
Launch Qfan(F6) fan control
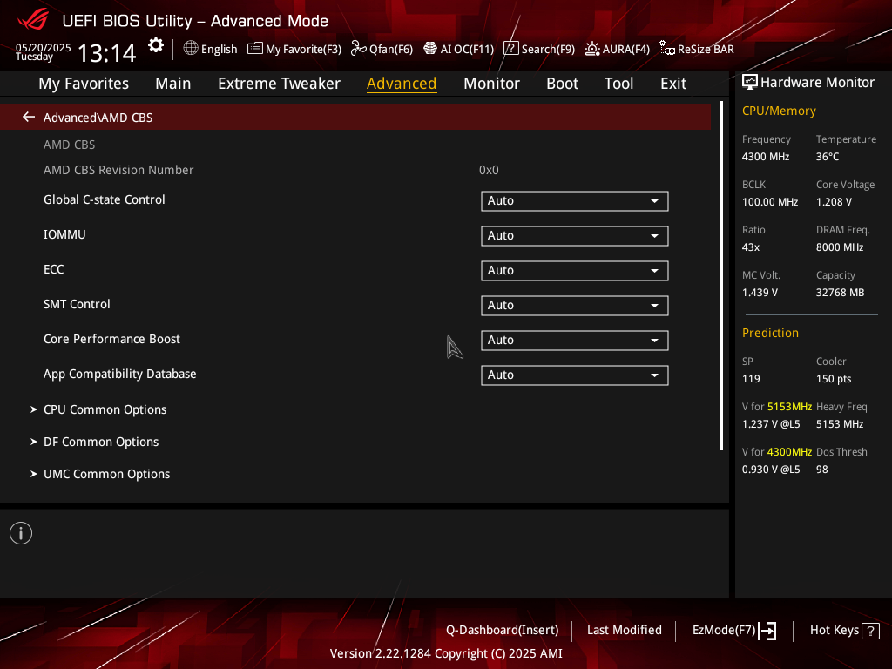(x=382, y=49)
